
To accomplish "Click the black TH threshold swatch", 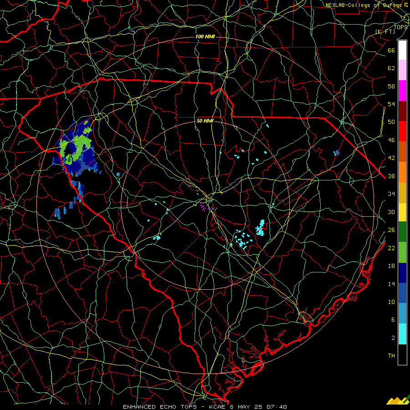I will coord(402,354).
